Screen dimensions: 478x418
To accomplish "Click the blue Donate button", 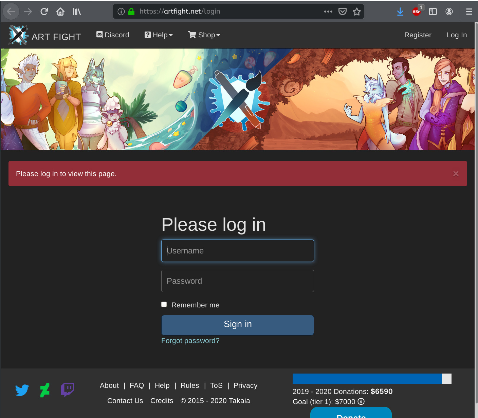I will [x=351, y=413].
